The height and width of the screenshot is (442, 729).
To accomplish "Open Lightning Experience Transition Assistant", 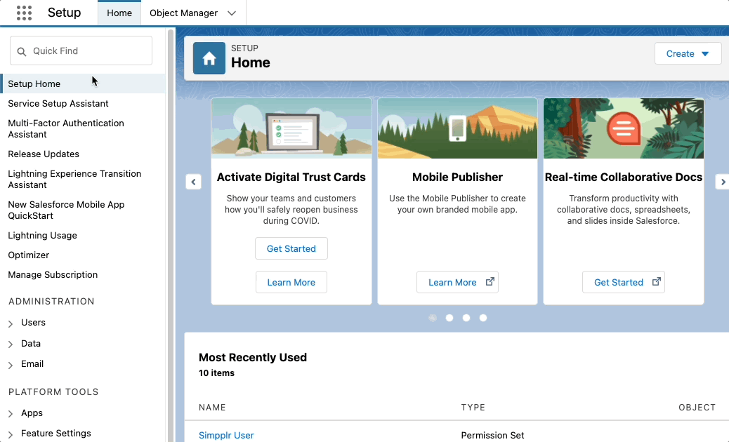I will point(74,179).
